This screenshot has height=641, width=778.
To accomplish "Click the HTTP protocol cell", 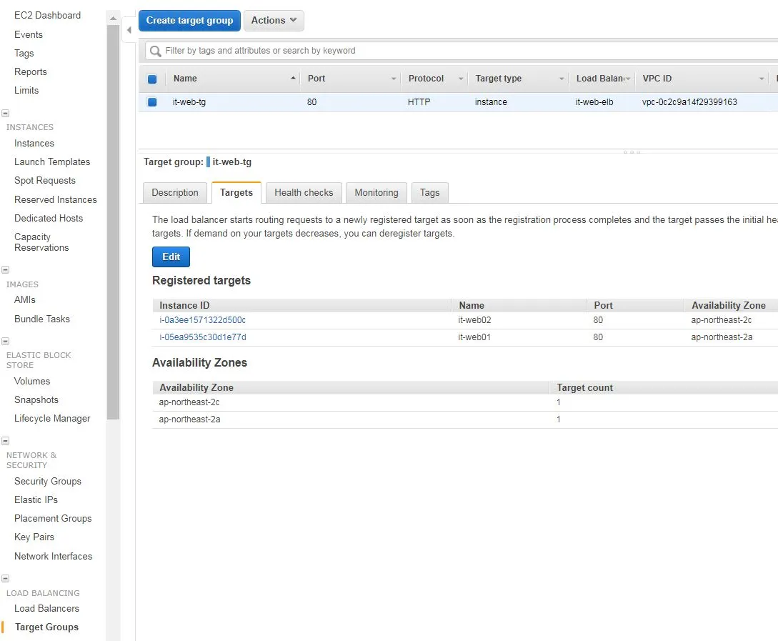I will (419, 102).
